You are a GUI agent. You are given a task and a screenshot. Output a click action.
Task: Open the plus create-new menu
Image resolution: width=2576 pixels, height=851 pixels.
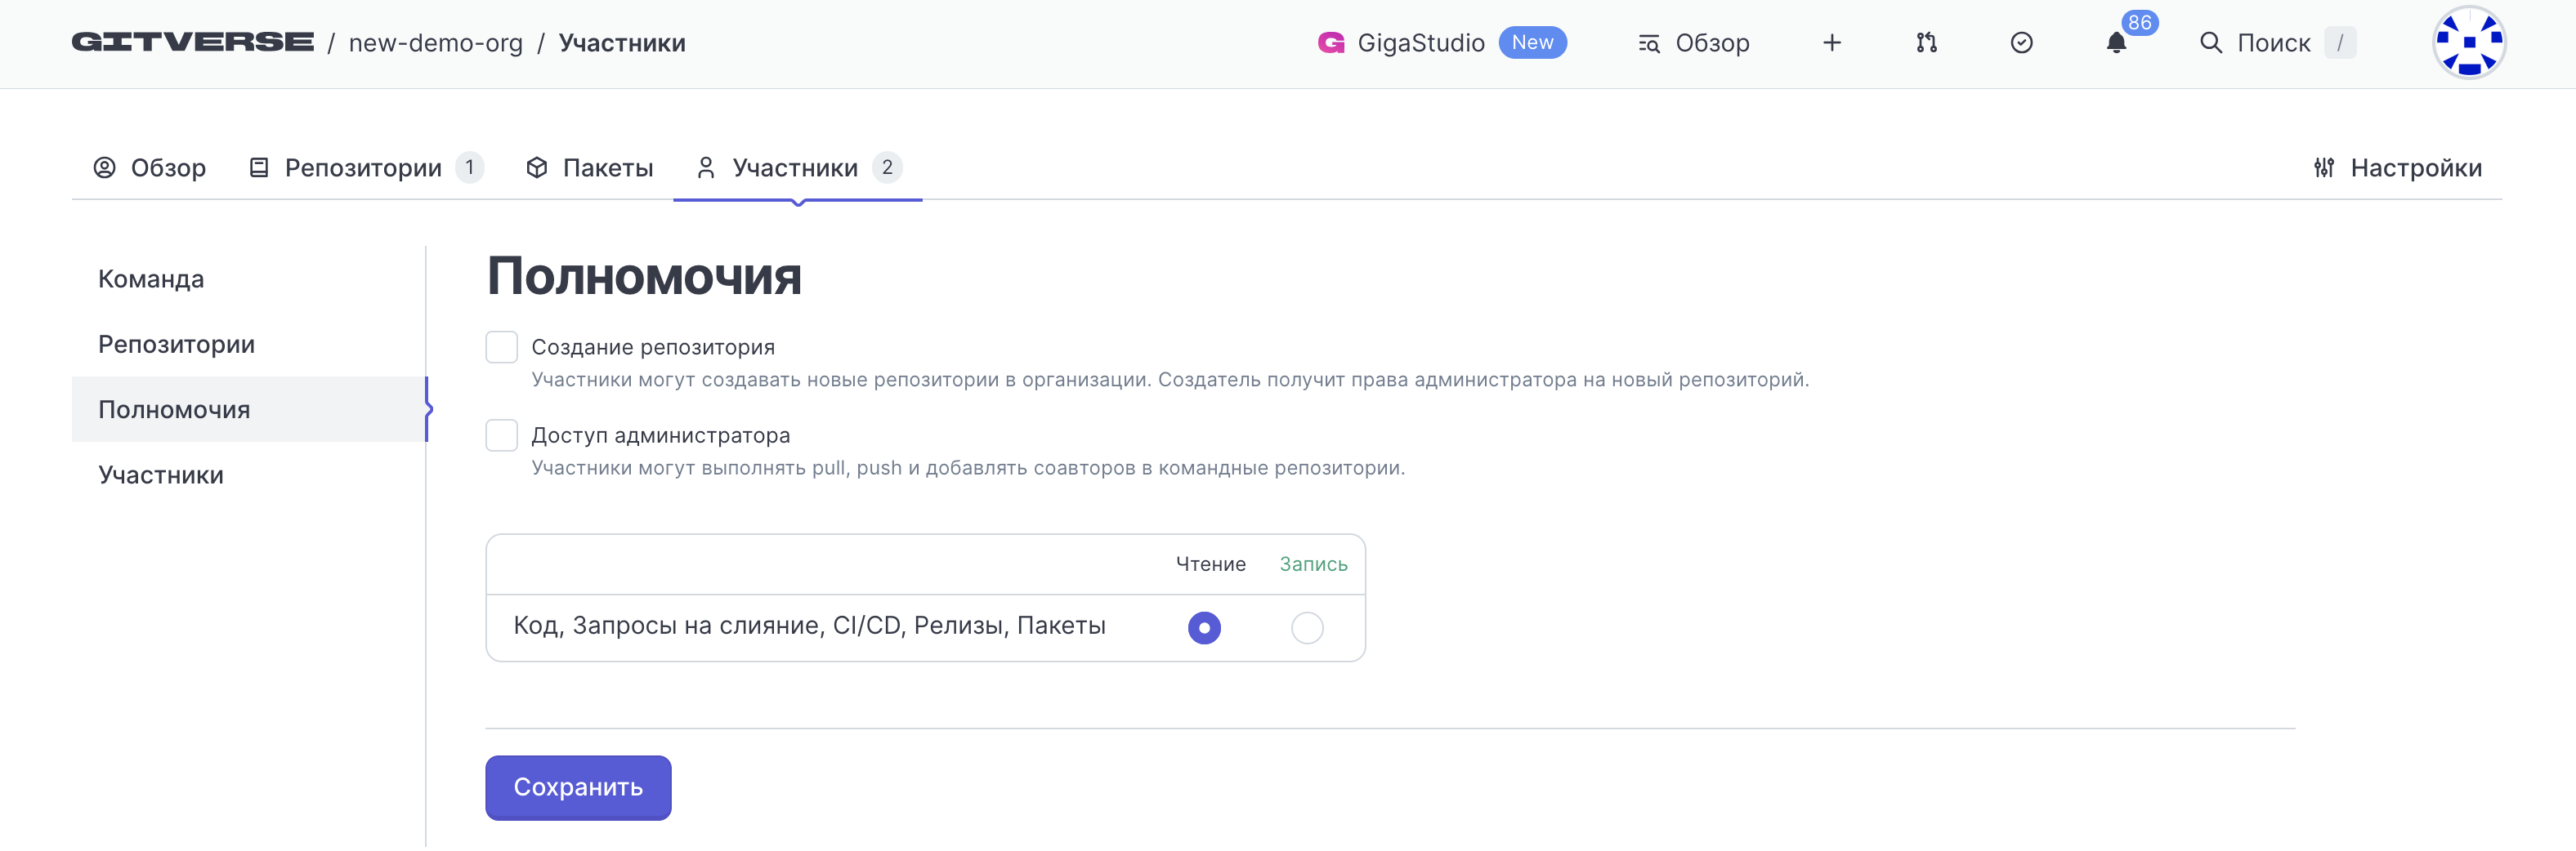pos(1831,43)
